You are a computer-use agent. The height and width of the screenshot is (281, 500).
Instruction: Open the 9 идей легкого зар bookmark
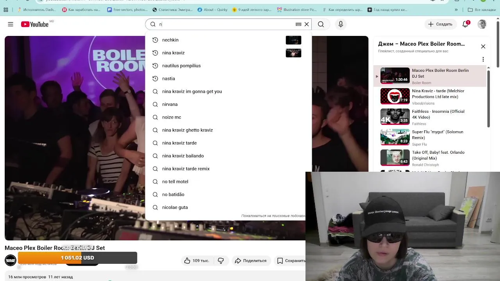coord(252,10)
